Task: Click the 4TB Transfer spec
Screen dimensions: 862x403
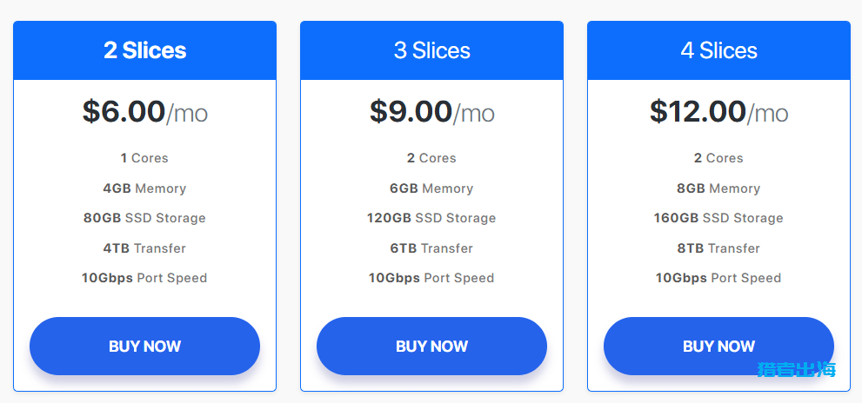Action: 144,248
